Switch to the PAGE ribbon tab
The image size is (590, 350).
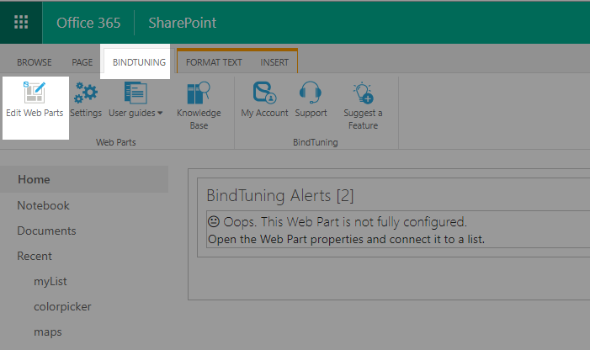pyautogui.click(x=82, y=62)
